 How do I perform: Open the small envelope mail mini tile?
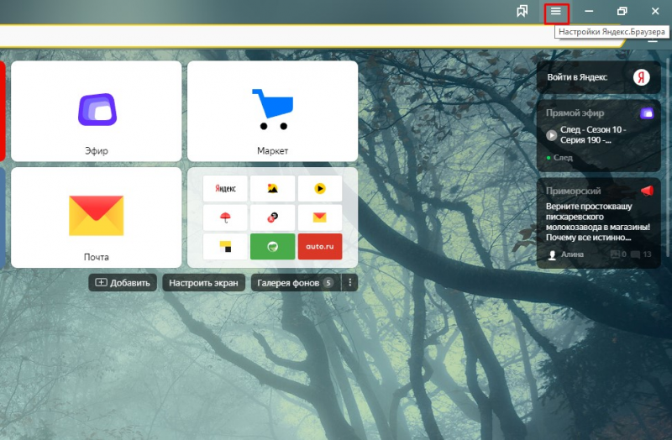coord(320,217)
